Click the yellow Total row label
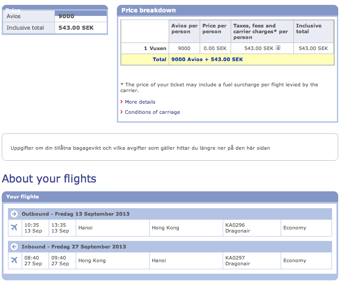Viewport: 340px width, 283px height. (159, 59)
